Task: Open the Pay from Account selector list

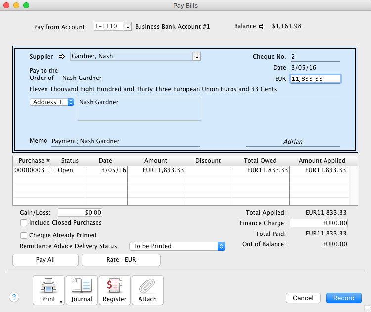Action: click(x=128, y=26)
